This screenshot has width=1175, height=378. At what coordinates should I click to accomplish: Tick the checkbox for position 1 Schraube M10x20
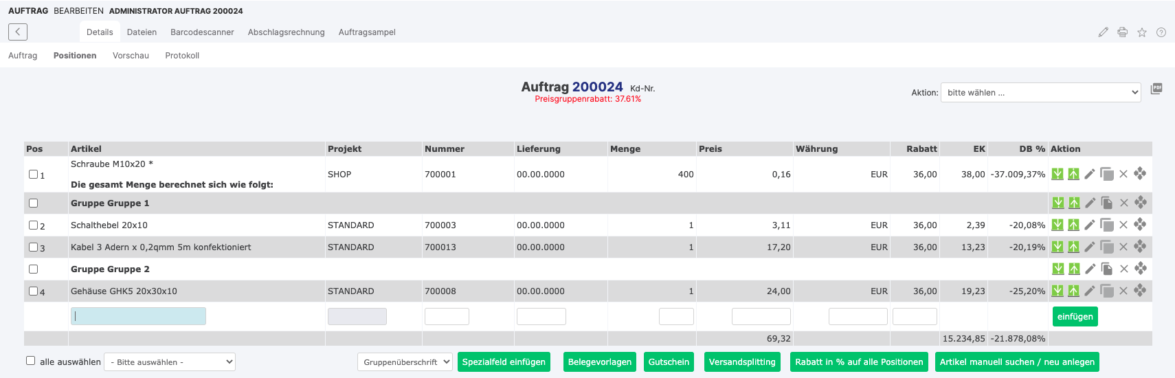33,175
